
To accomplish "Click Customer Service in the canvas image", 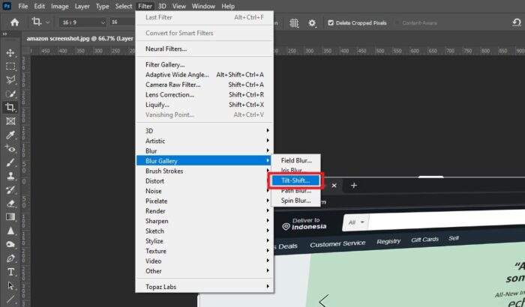I will tap(337, 244).
